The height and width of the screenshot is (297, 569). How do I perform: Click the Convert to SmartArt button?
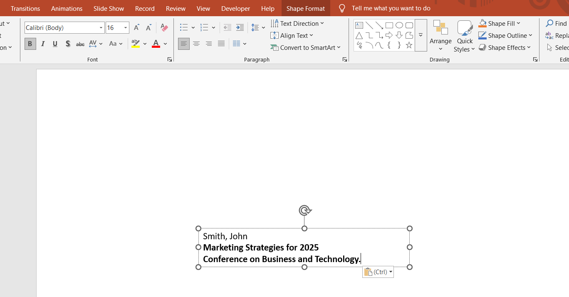pos(305,48)
